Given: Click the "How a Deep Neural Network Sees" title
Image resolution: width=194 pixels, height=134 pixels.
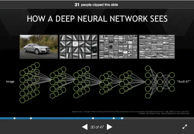Looking at the screenshot, I should [x=97, y=19].
